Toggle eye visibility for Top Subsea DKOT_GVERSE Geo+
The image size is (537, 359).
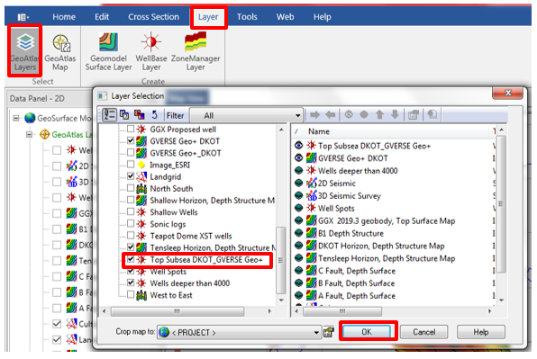pyautogui.click(x=298, y=146)
